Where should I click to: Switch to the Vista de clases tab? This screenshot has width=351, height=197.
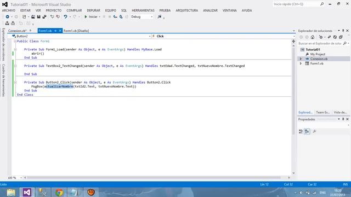[x=340, y=112]
